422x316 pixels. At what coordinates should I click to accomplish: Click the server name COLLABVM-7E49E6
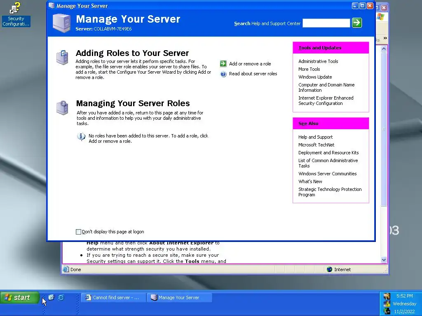113,29
